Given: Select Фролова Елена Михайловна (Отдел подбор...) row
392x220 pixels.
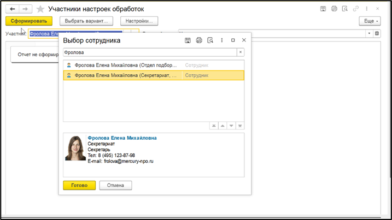Looking at the screenshot, I should (x=154, y=65).
